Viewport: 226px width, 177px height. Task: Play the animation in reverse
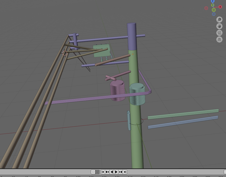112,172
